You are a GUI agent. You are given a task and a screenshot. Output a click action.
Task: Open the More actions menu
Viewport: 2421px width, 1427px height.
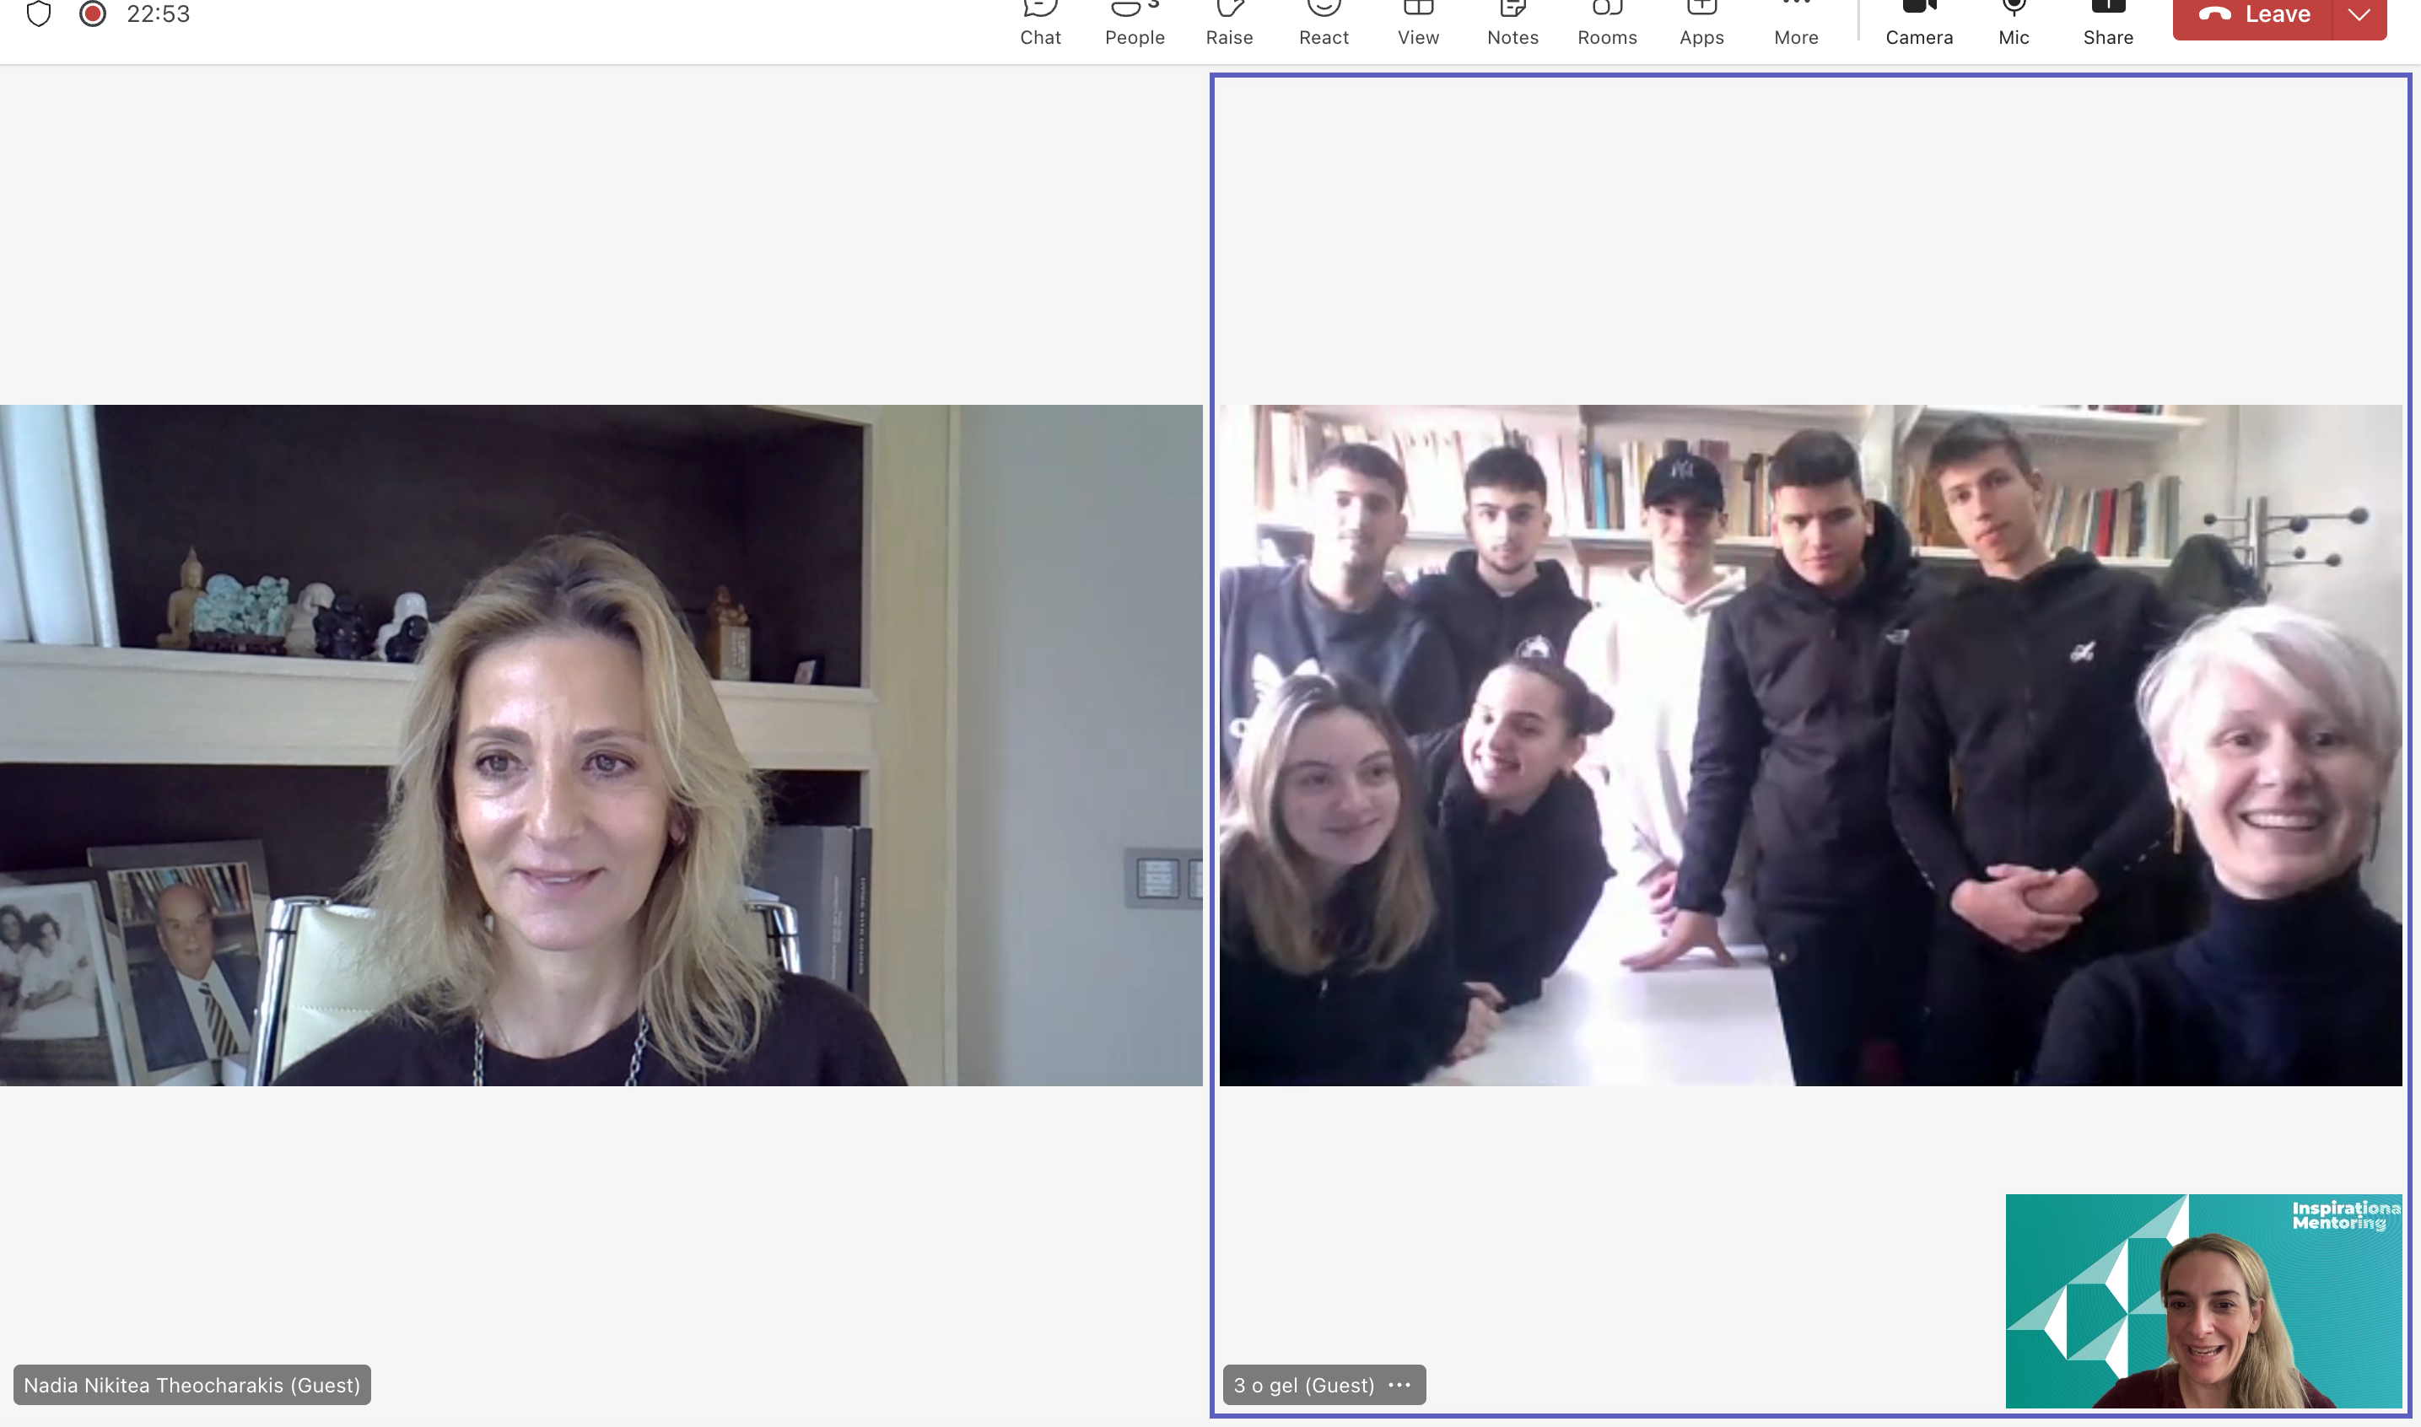1795,21
